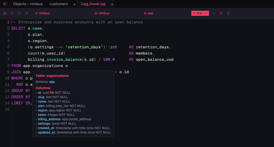Click the 'members' alias on line 6
Viewport: 274px width, 147px height.
coord(144,53)
